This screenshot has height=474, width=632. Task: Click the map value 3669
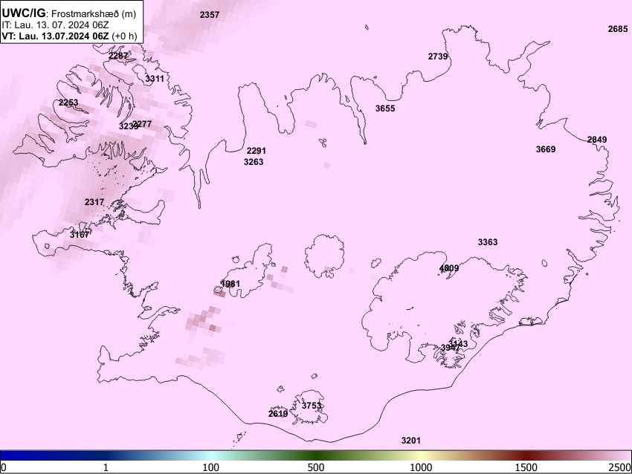[545, 149]
